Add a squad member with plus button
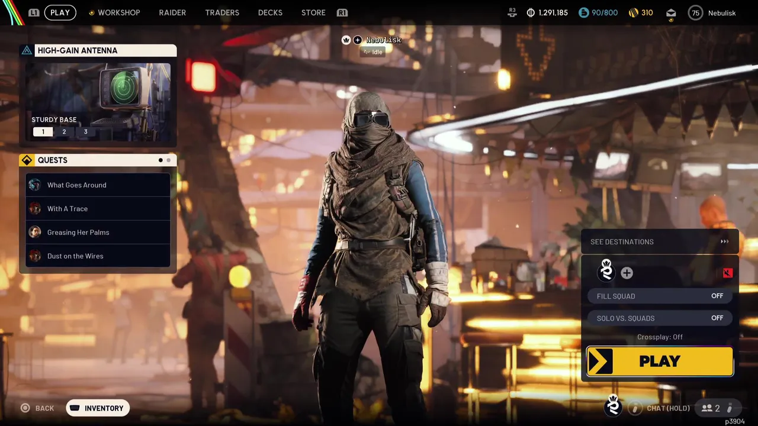 tap(627, 273)
